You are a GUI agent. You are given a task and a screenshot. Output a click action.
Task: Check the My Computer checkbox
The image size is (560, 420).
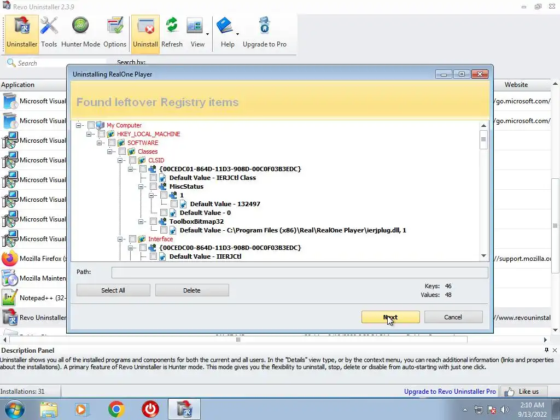click(x=91, y=125)
